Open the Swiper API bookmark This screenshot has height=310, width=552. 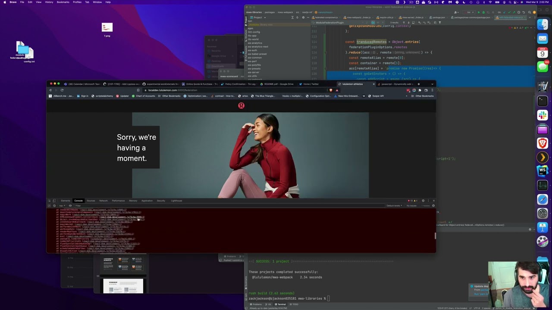tap(376, 96)
